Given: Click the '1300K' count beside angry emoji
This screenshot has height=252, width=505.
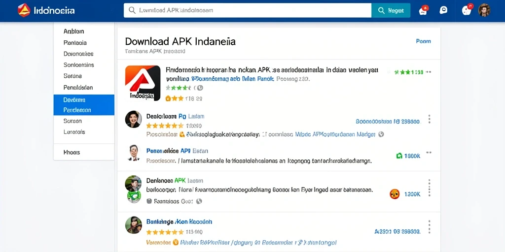Looking at the screenshot, I should [x=412, y=194].
